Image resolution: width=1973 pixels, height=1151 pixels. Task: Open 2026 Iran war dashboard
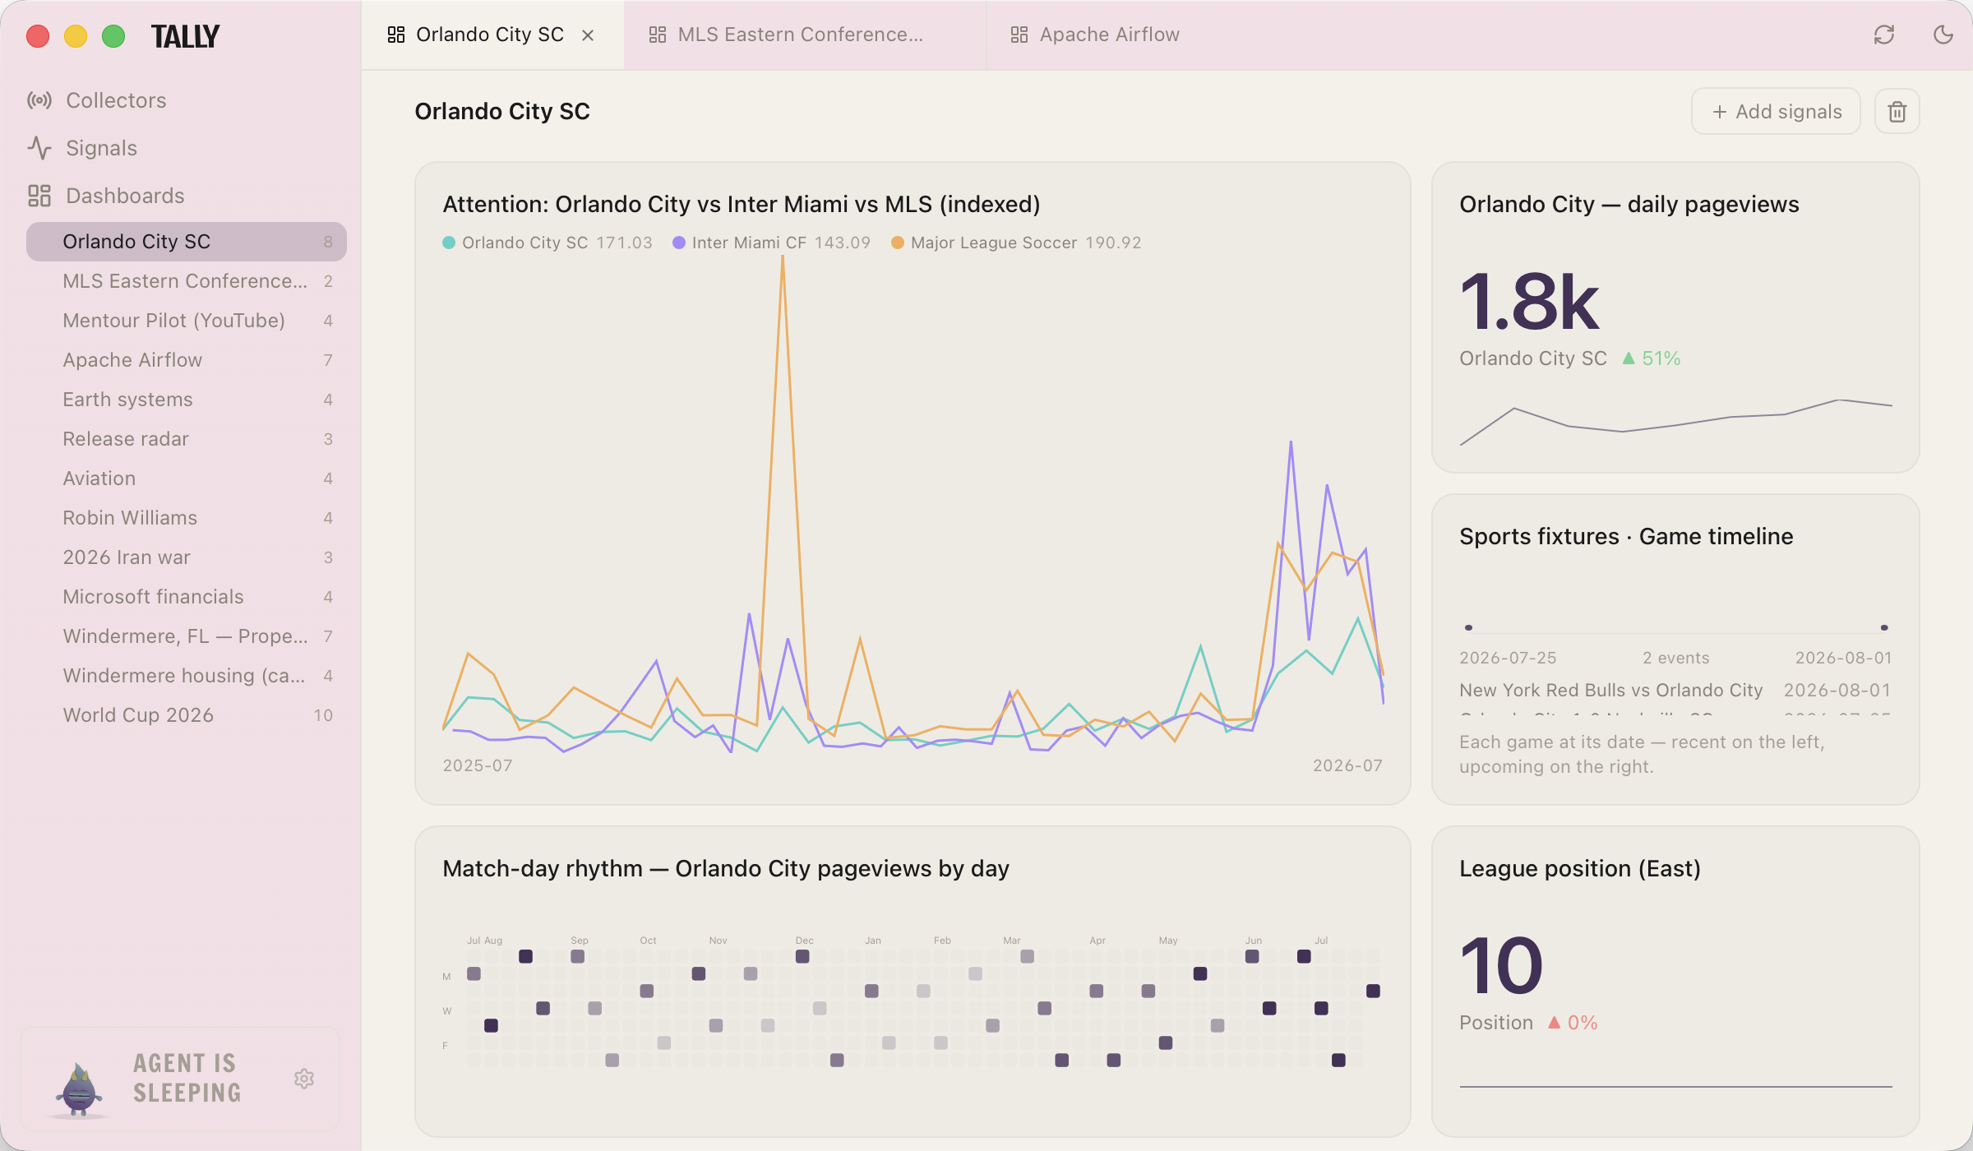point(187,557)
